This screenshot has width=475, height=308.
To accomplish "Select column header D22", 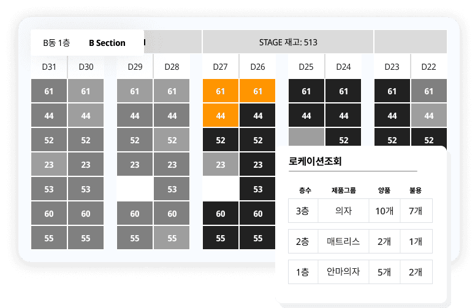I will (429, 67).
